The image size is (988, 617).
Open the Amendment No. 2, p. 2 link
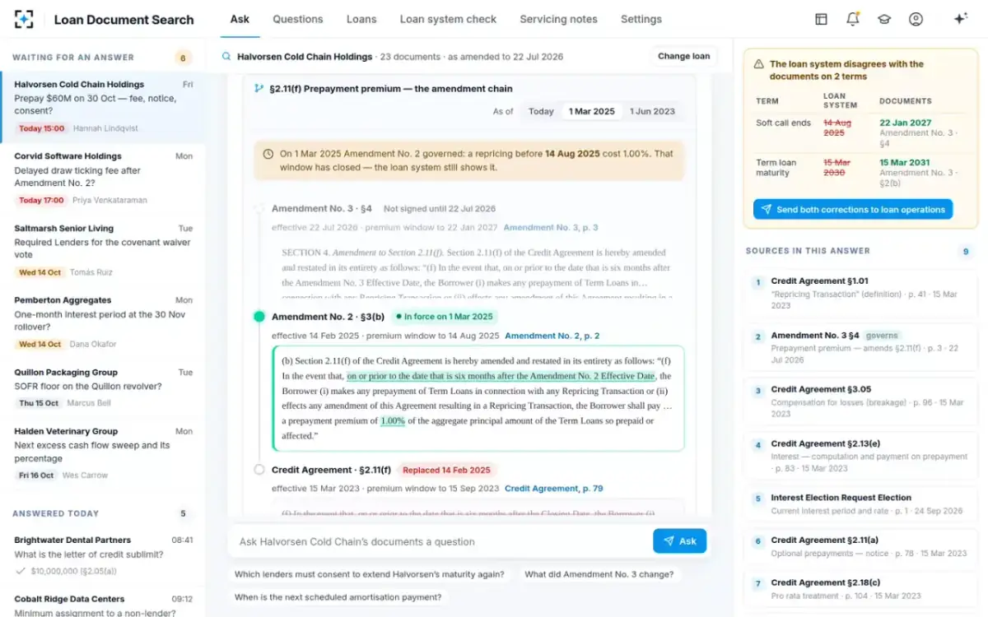(x=552, y=336)
